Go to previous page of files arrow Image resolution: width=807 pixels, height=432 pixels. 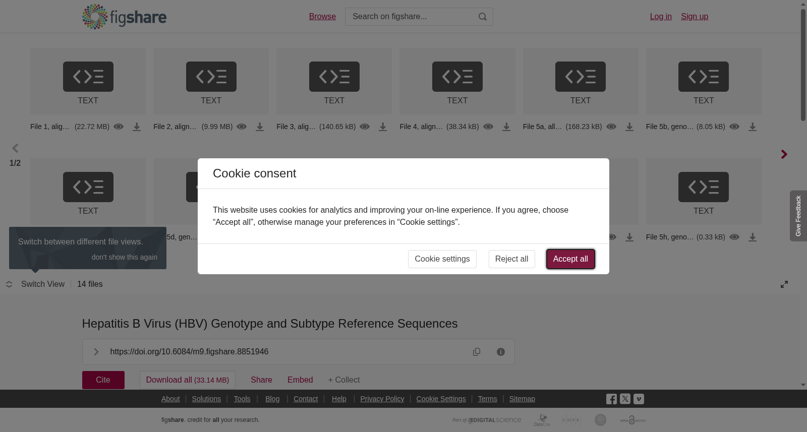pyautogui.click(x=15, y=148)
